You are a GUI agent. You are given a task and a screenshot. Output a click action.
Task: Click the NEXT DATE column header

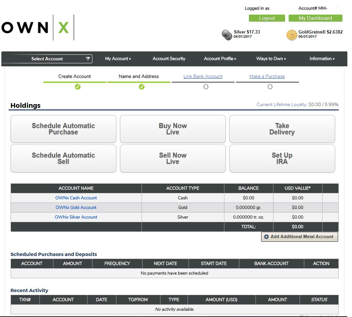165,264
